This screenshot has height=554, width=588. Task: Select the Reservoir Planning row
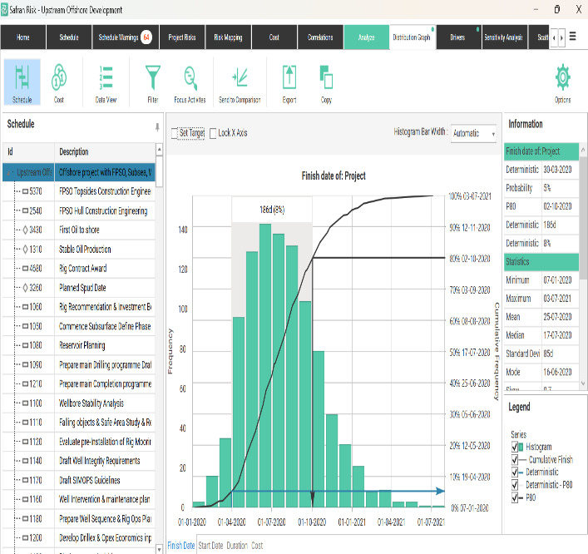coord(79,345)
